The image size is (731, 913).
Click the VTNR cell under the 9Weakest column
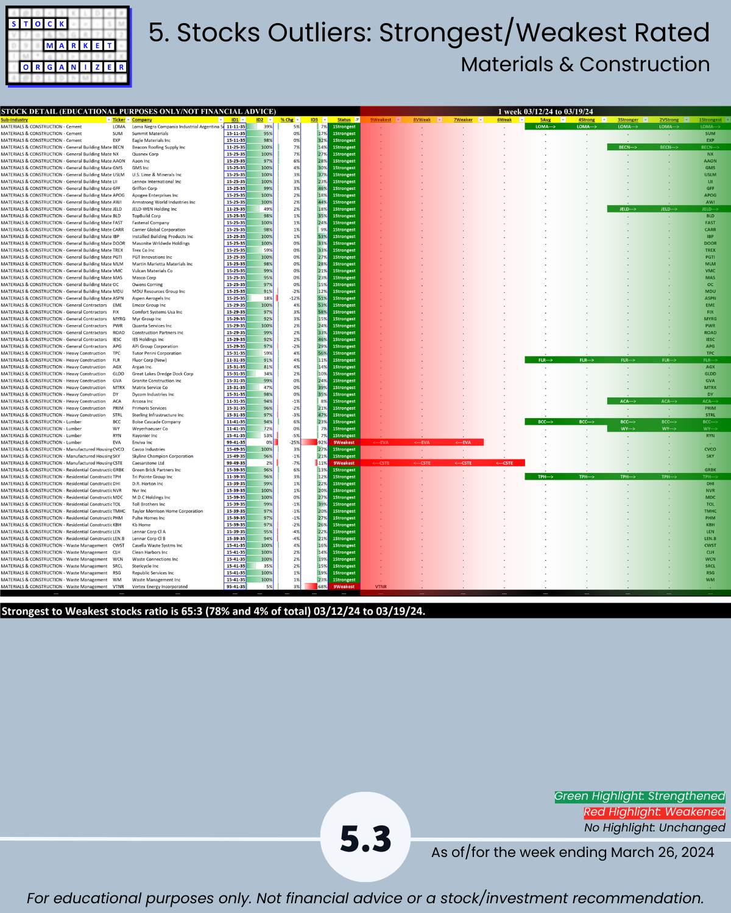[381, 587]
